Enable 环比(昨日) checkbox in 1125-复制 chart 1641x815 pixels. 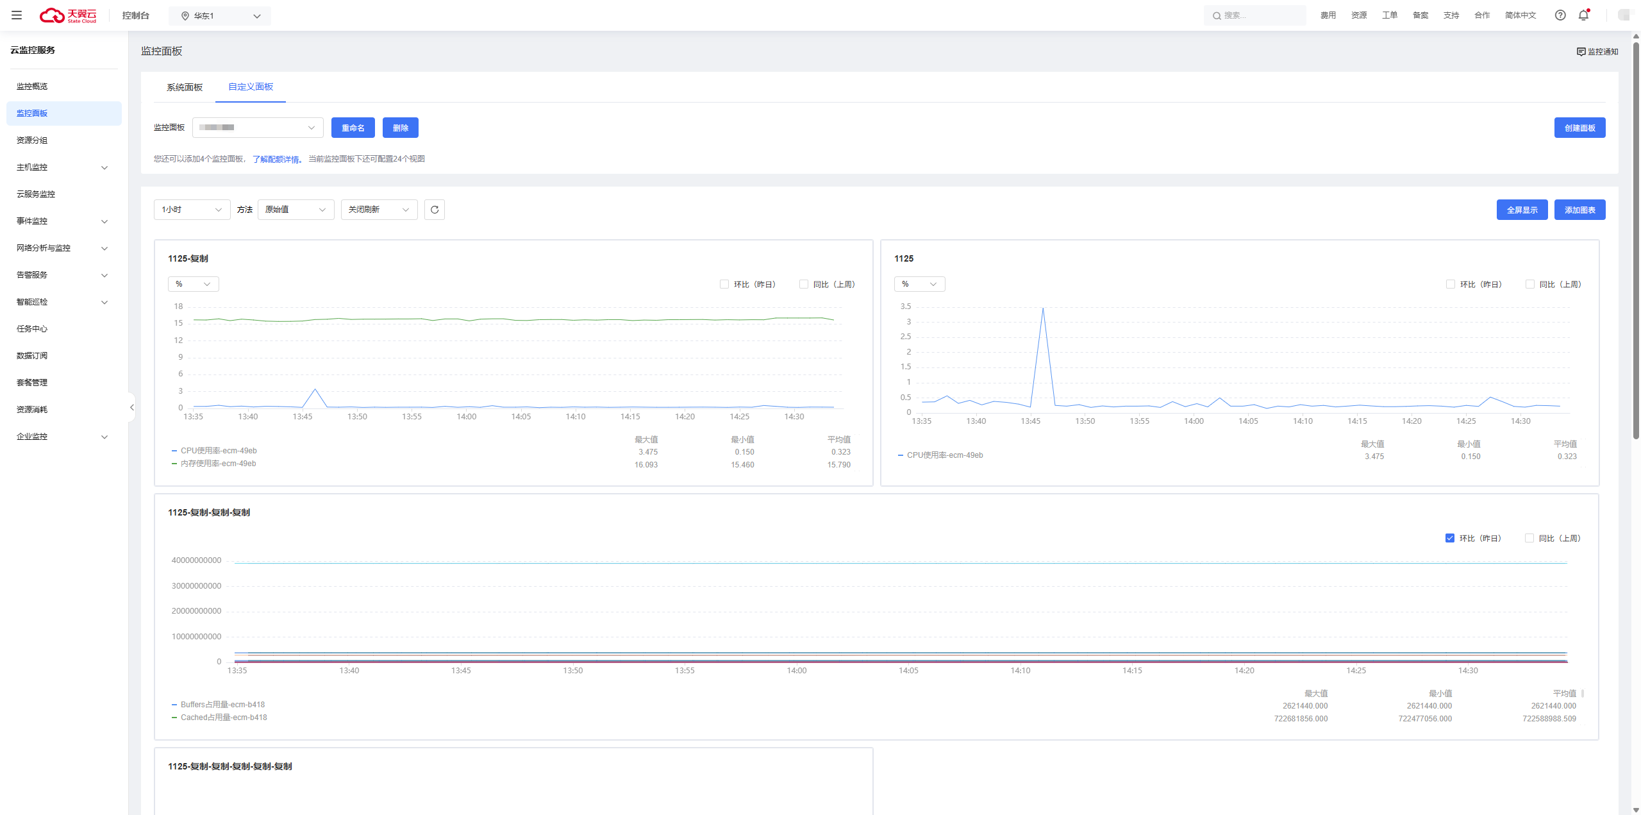[x=724, y=284]
